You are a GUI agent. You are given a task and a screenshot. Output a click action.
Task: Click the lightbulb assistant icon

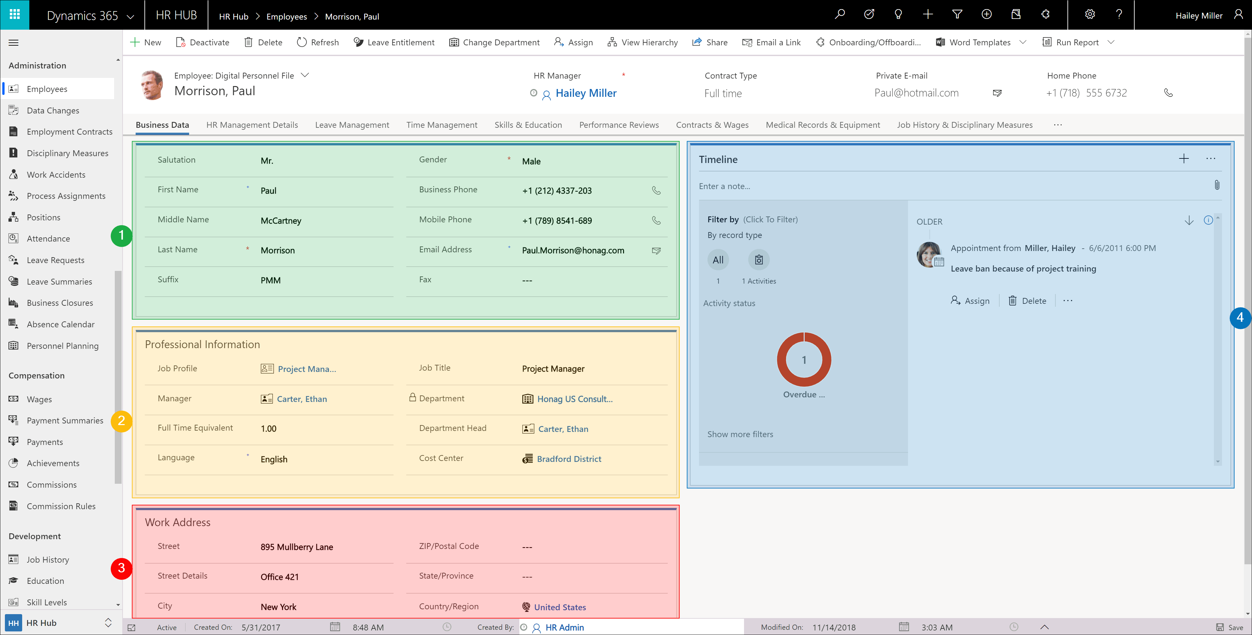click(x=898, y=15)
